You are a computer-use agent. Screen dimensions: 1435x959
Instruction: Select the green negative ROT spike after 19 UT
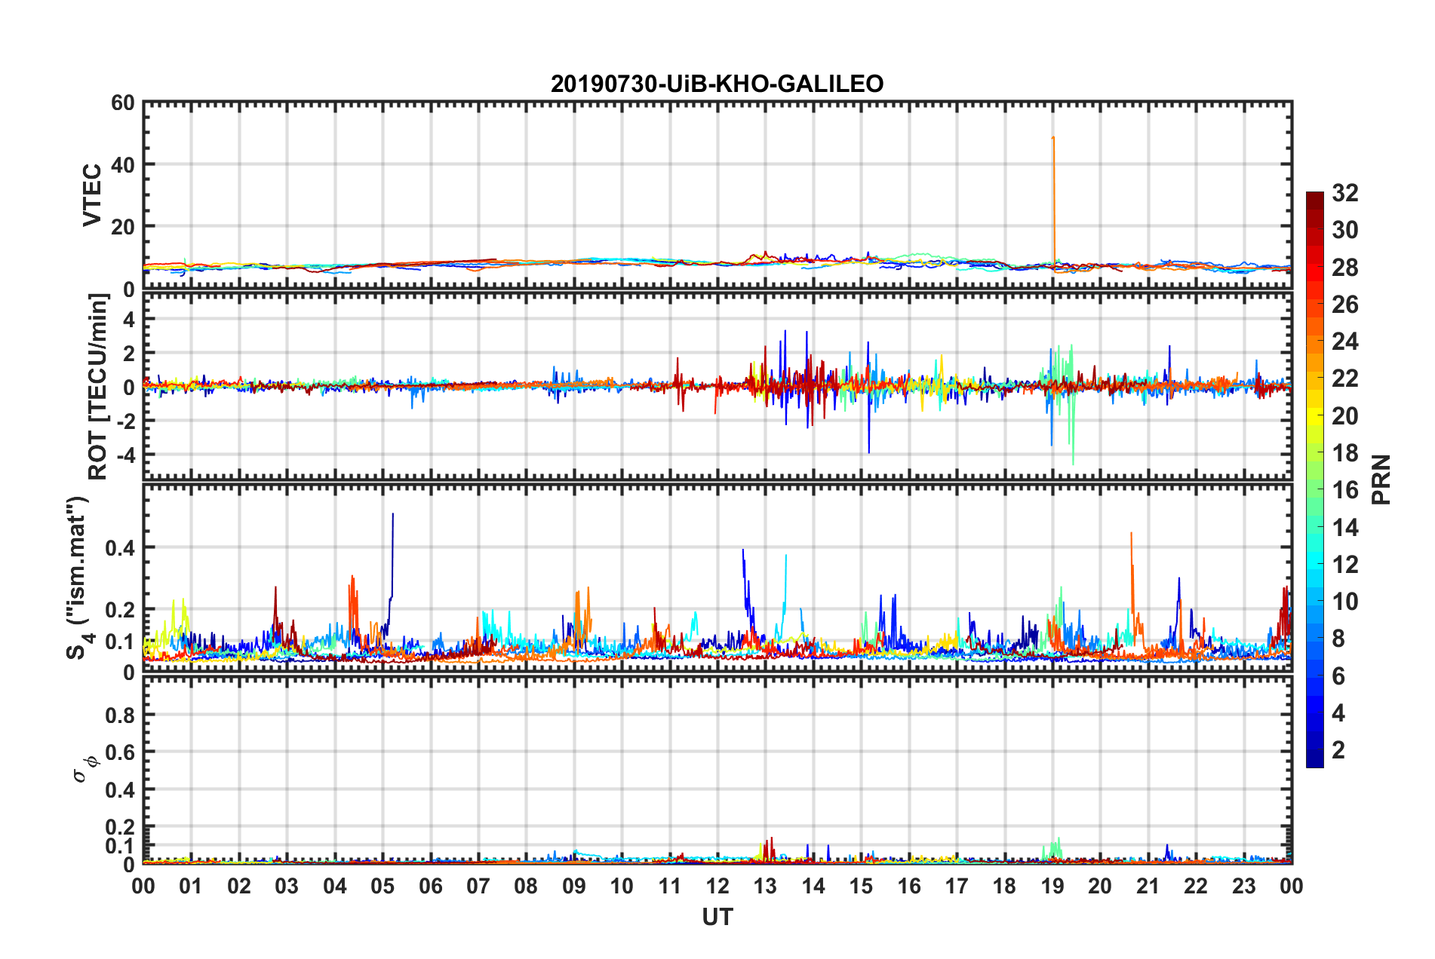click(x=1073, y=460)
